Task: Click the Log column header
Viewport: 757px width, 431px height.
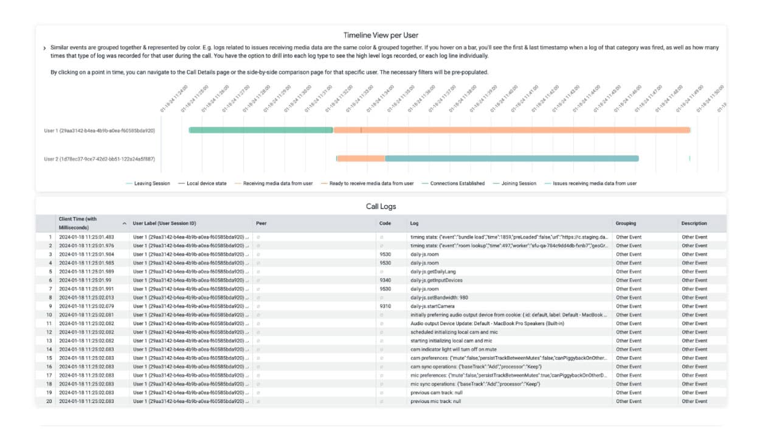Action: pos(414,223)
